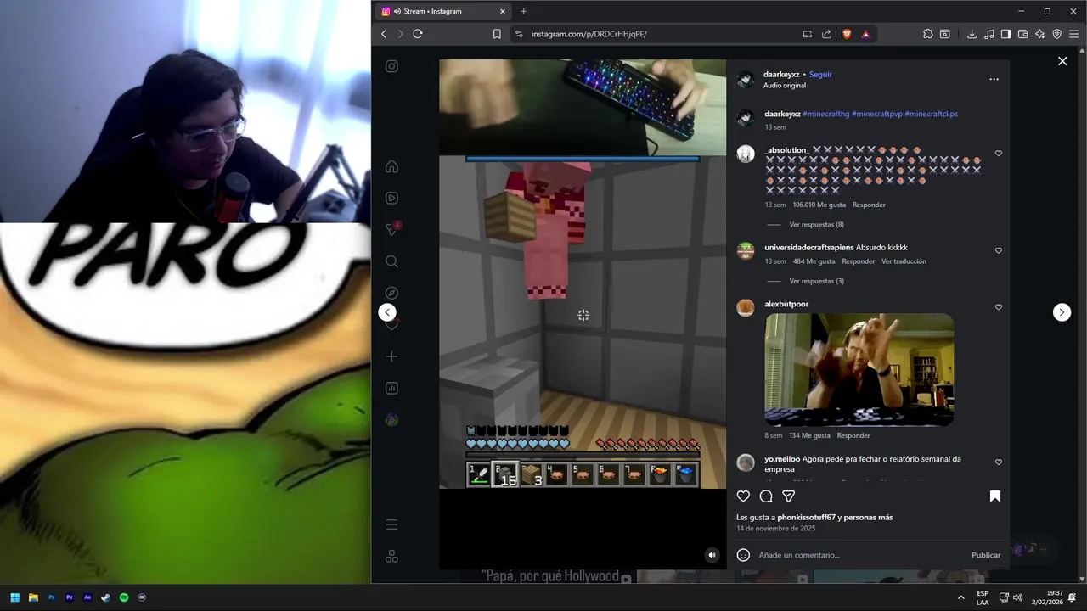View 106.010 Me gusta on first comment
The image size is (1087, 611).
[x=819, y=205]
